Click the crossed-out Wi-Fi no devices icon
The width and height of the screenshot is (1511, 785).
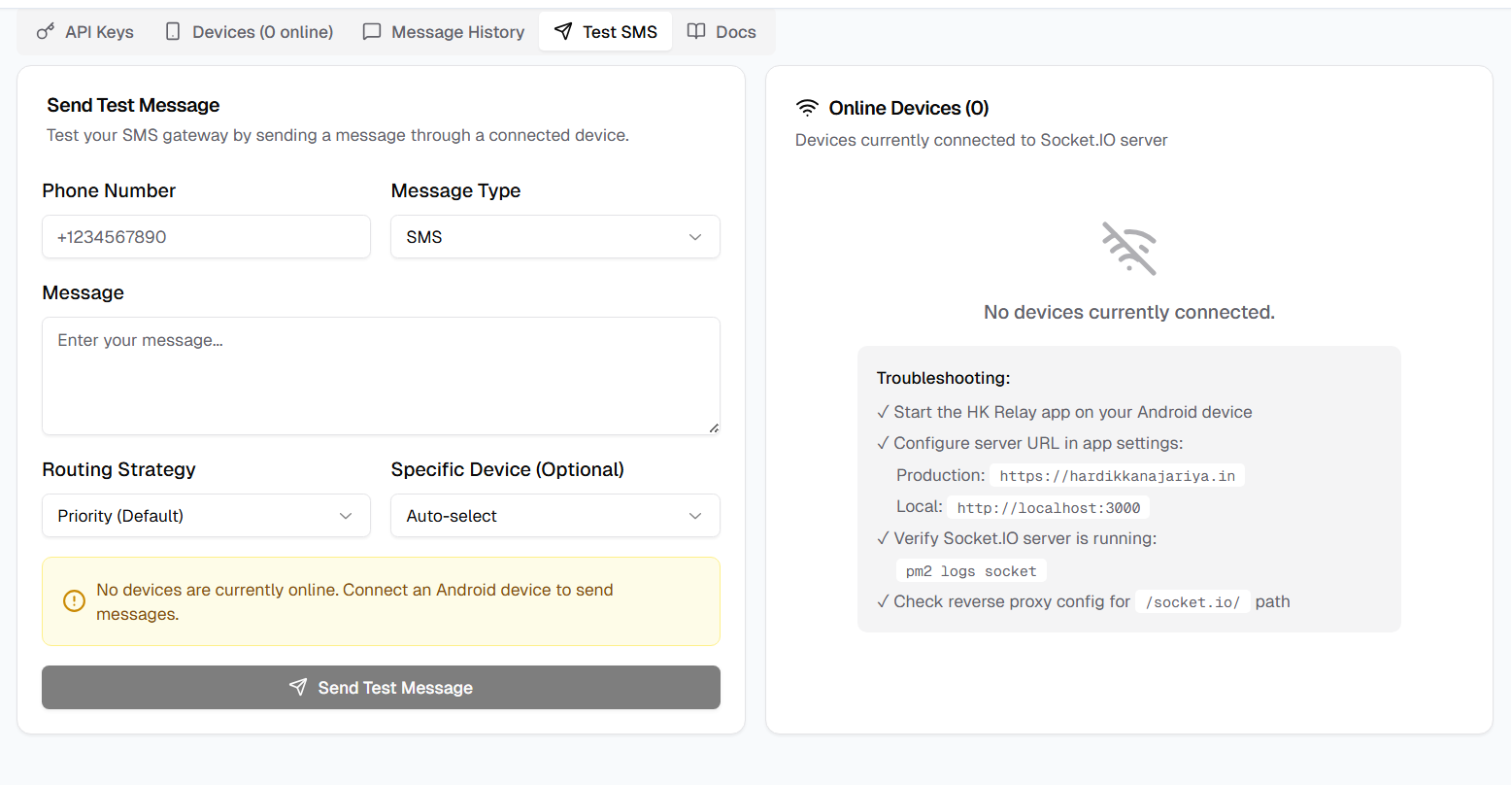tap(1128, 249)
